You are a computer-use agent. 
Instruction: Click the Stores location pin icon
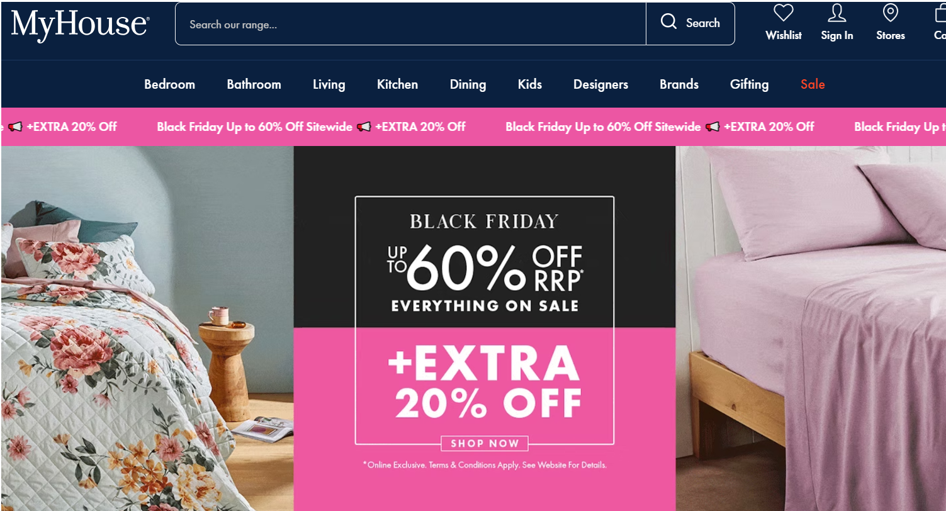[890, 13]
